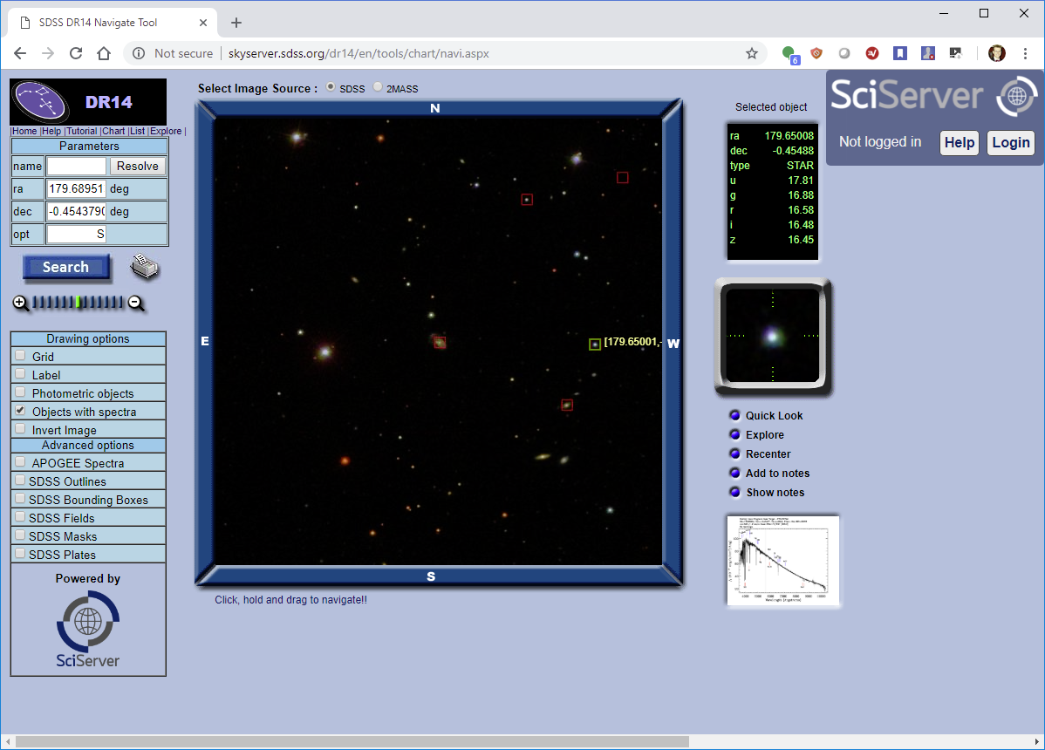1045x750 pixels.
Task: Click the zoom-in magnifier icon
Action: pos(20,303)
